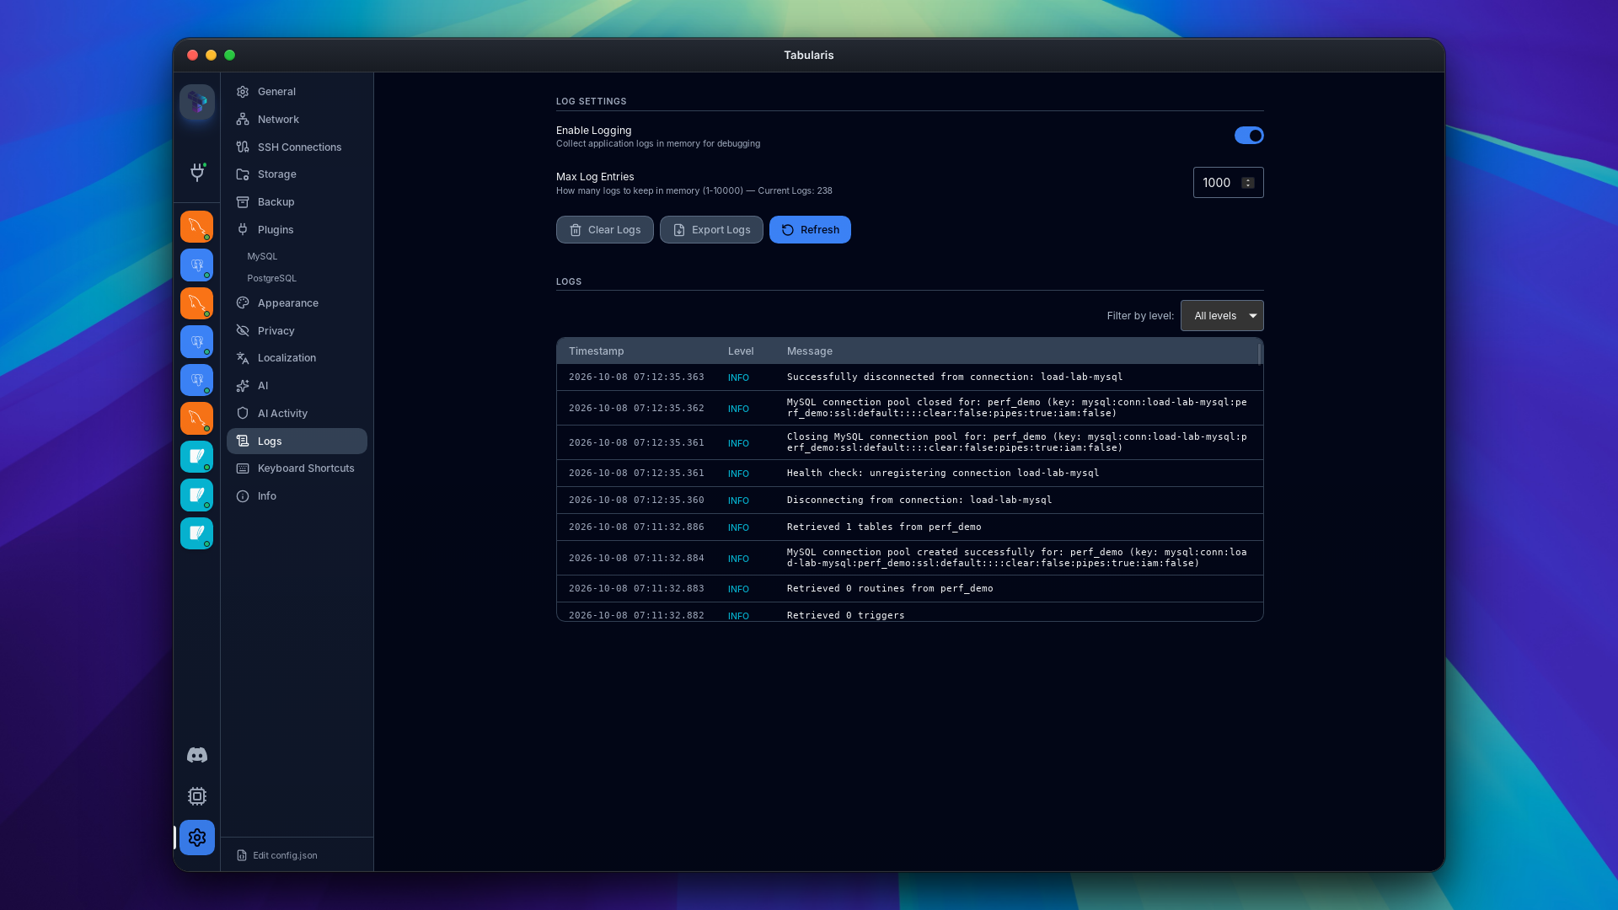Click the Info circle icon
Viewport: 1618px width, 910px height.
click(243, 496)
